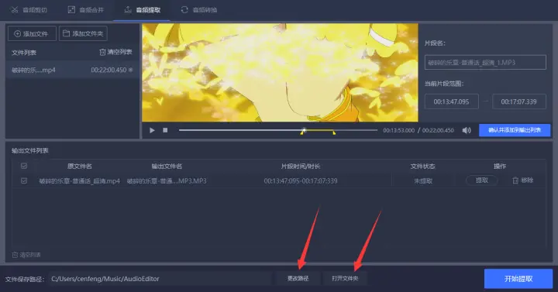Click the 打开文件夹 button
The height and width of the screenshot is (292, 558).
(345, 279)
